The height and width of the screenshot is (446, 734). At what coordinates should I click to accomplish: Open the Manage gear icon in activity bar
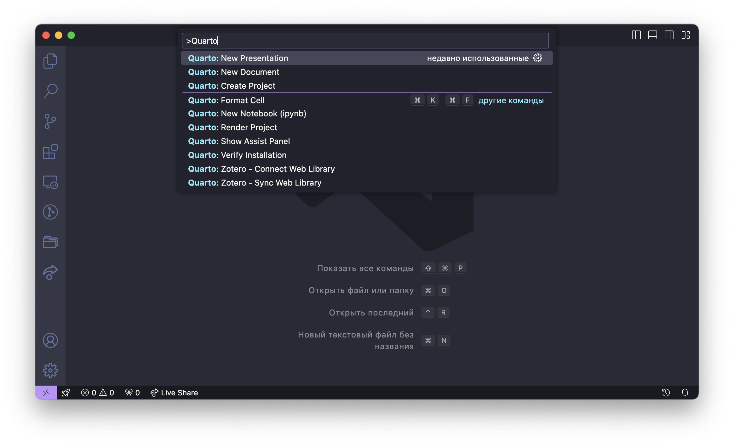click(50, 371)
